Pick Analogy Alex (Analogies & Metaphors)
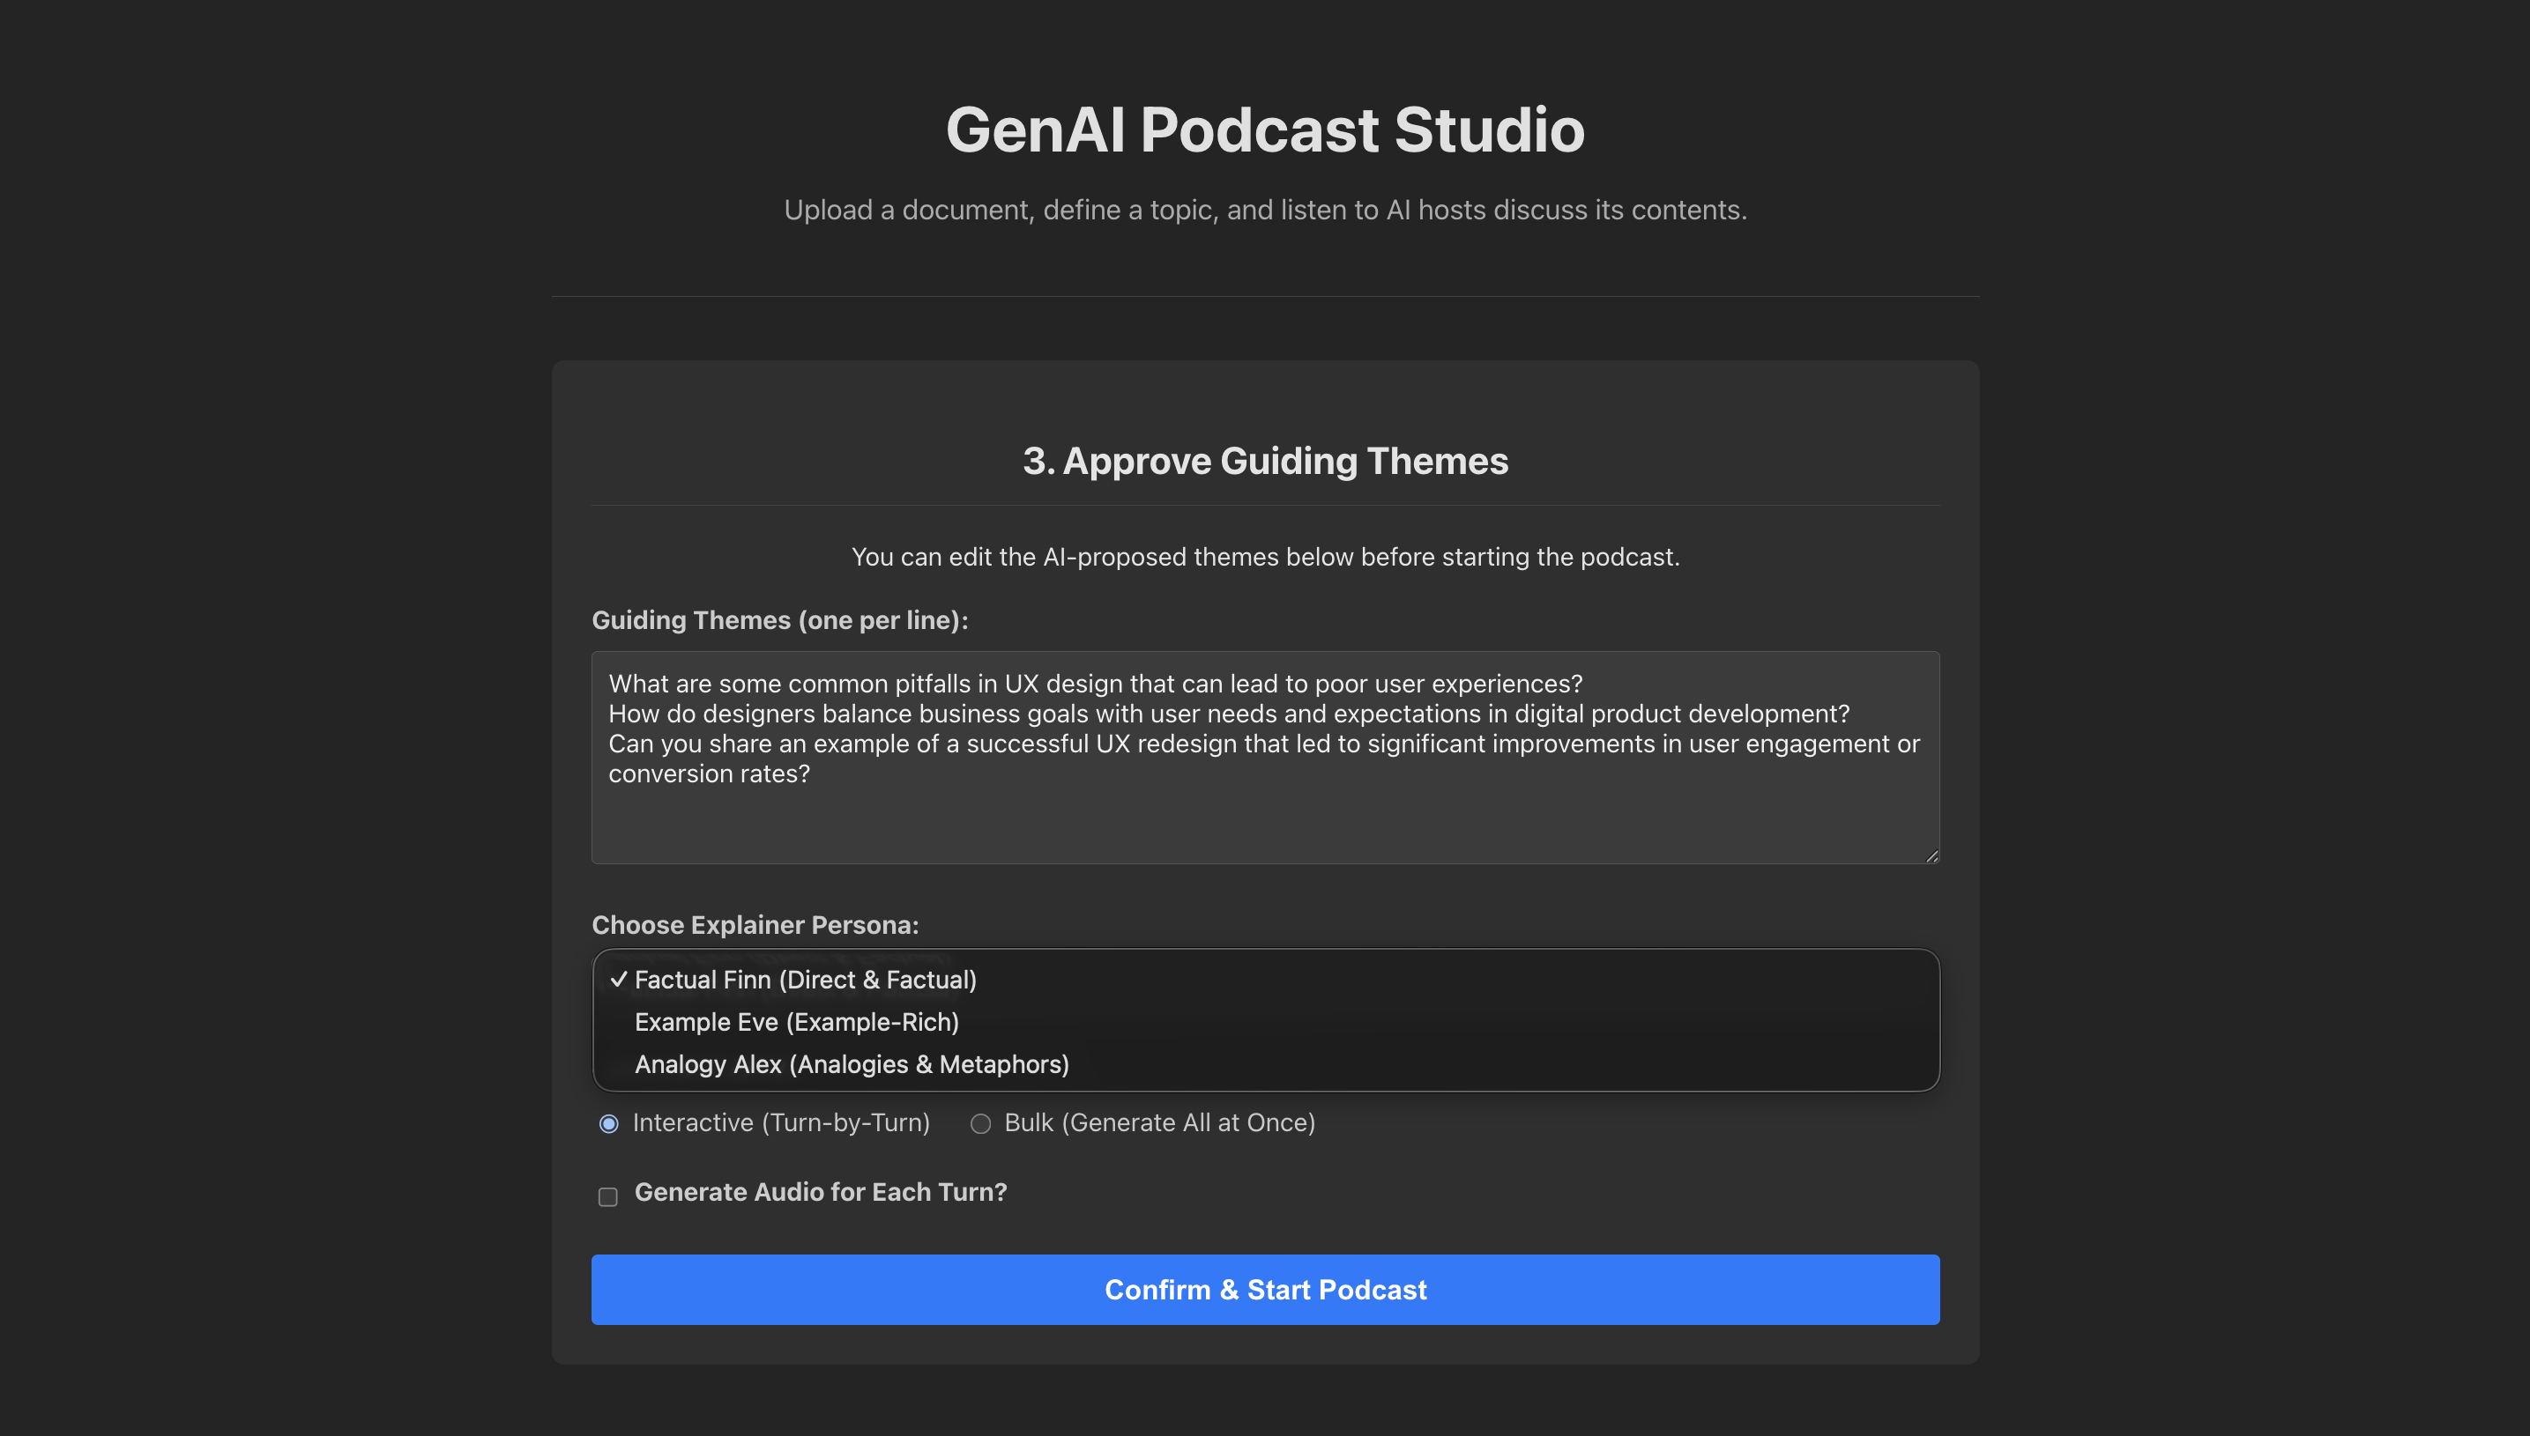The height and width of the screenshot is (1436, 2530). point(852,1064)
